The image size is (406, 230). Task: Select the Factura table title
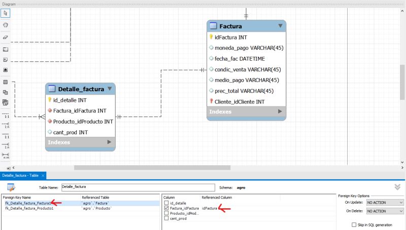(230, 26)
